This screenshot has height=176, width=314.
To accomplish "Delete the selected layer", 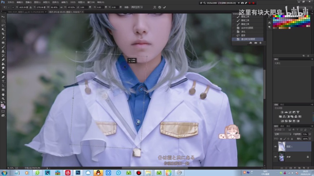I will click(308, 168).
